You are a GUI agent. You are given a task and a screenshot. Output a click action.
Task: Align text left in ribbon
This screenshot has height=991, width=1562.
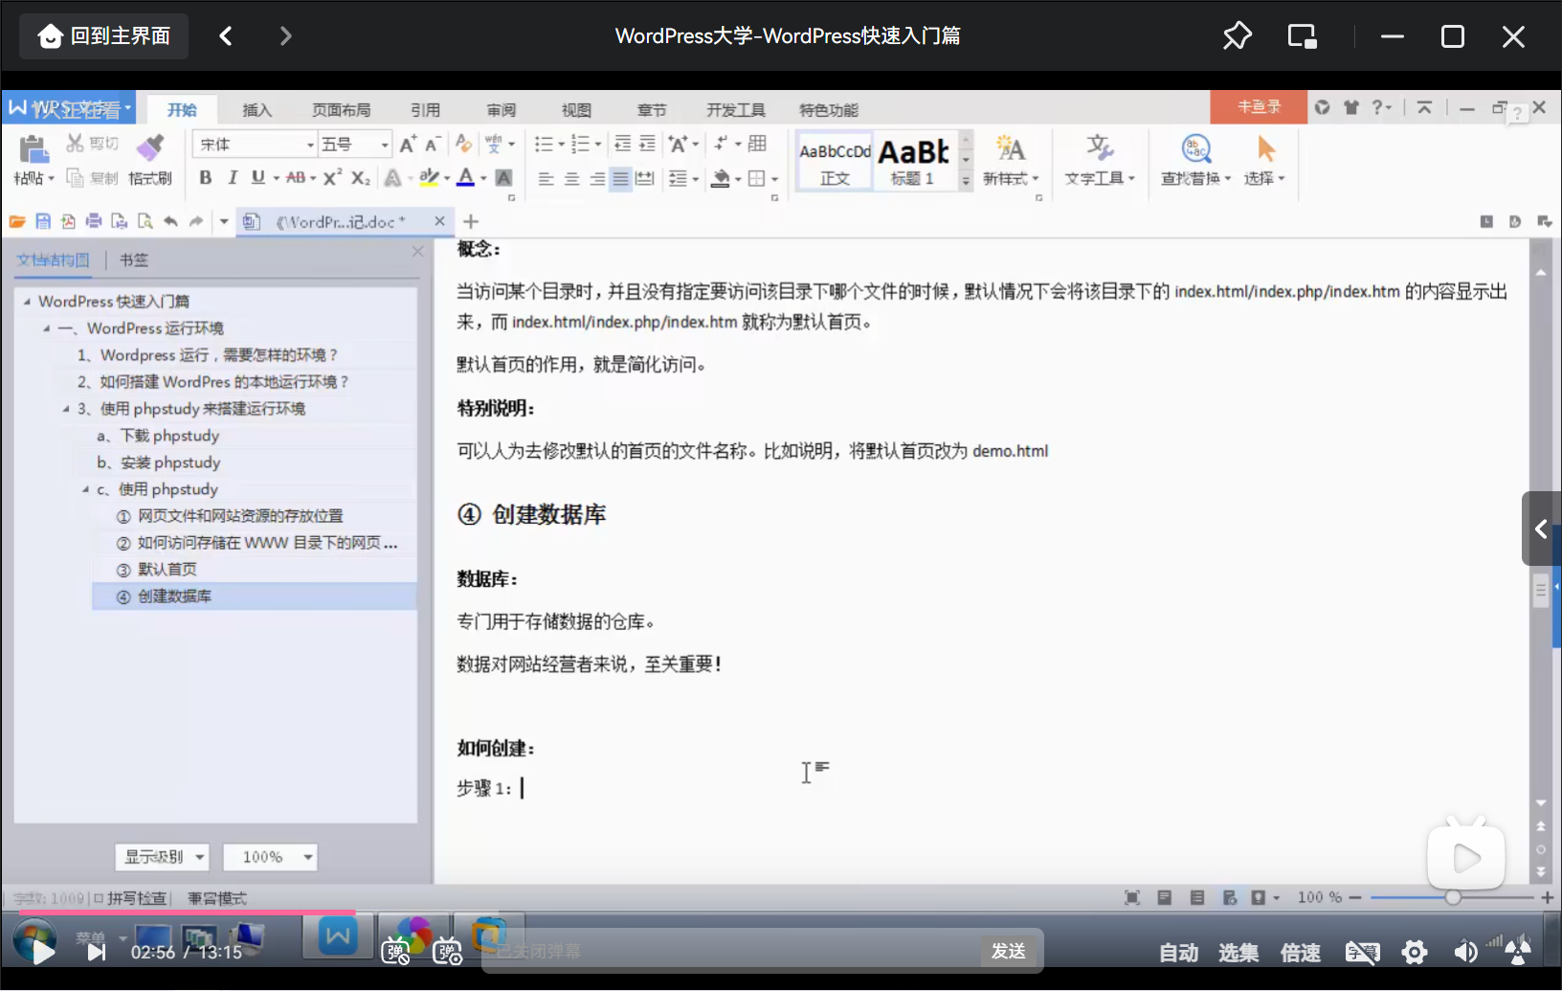tap(546, 179)
